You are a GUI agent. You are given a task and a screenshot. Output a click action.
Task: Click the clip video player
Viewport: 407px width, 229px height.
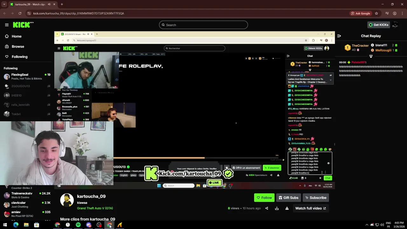pos(194,110)
